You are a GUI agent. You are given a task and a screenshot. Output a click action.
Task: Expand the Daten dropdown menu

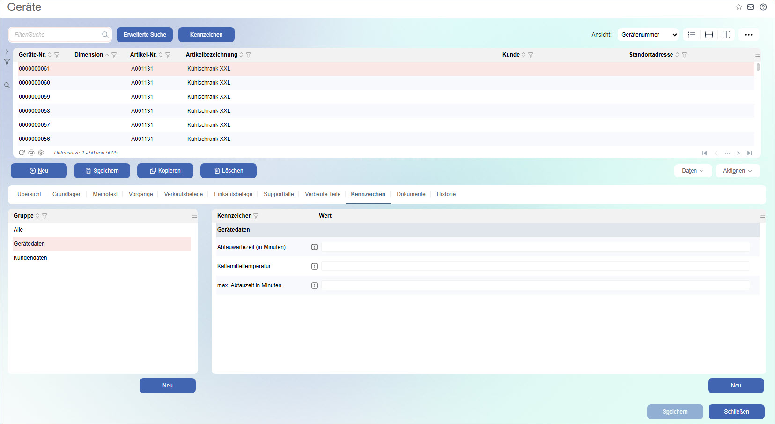693,171
